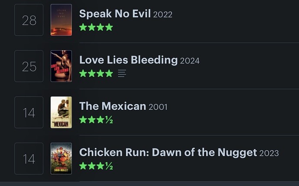Open the Speak No Evil title link

point(115,14)
